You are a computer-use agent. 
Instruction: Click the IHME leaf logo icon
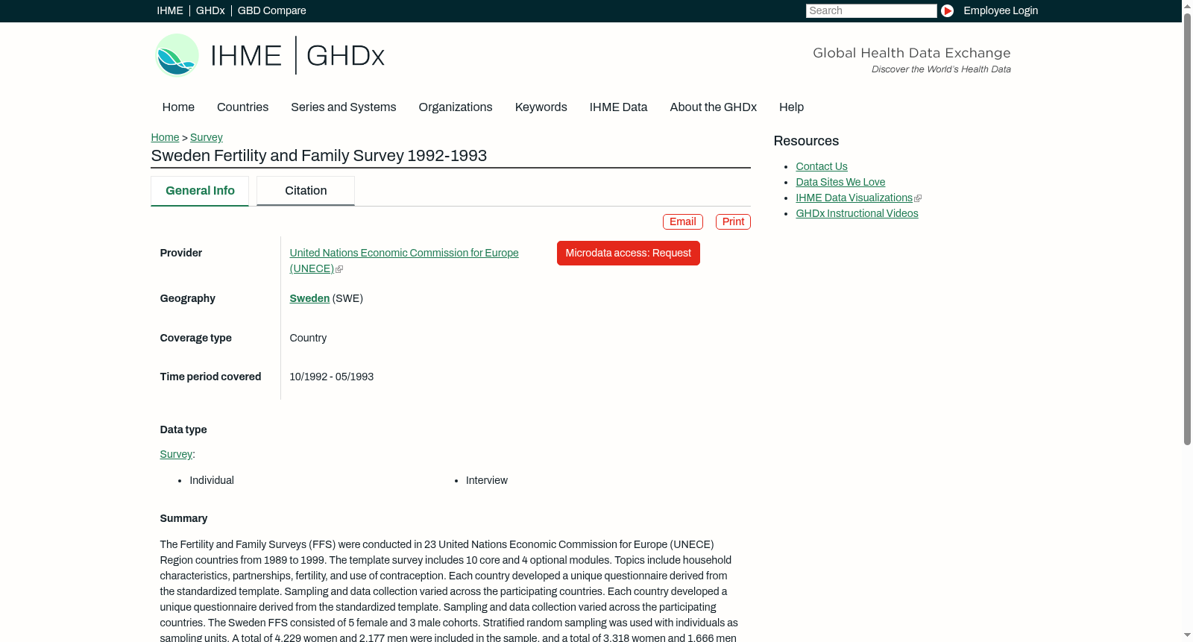[177, 55]
